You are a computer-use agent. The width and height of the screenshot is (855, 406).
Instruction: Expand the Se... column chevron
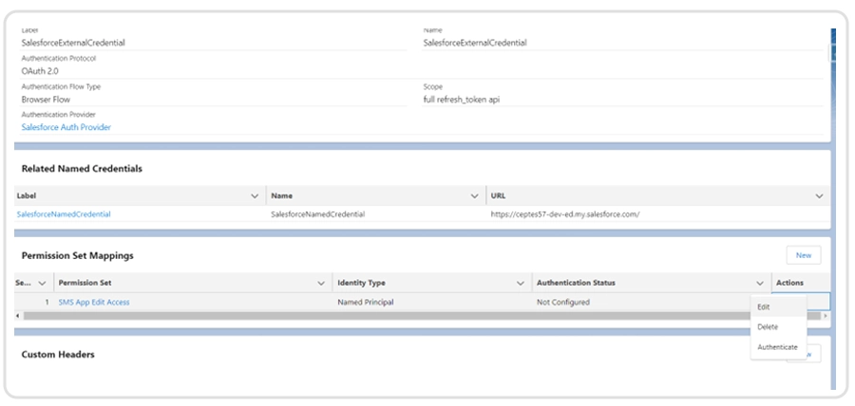pyautogui.click(x=42, y=283)
